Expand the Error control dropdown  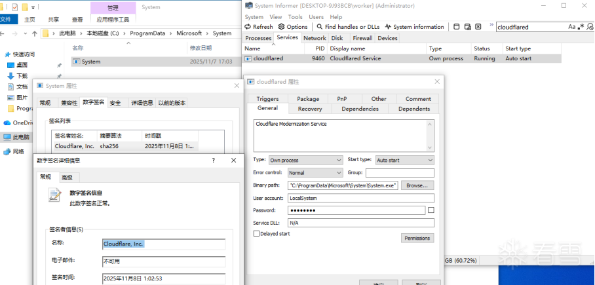315,173
